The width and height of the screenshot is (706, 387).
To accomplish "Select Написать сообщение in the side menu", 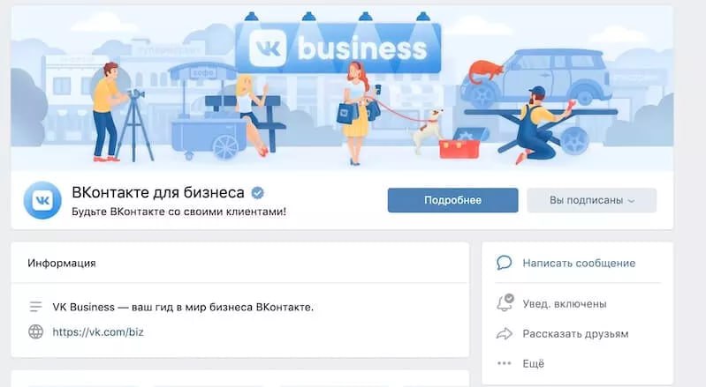I will (579, 263).
